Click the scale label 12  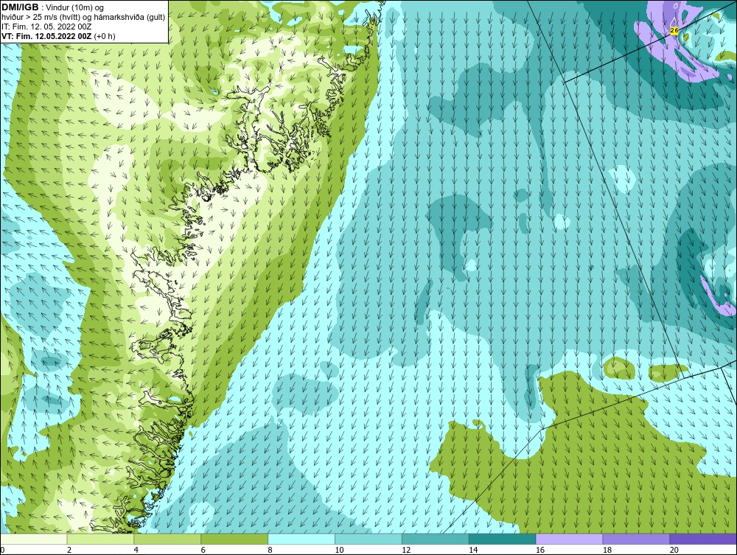[x=406, y=550]
